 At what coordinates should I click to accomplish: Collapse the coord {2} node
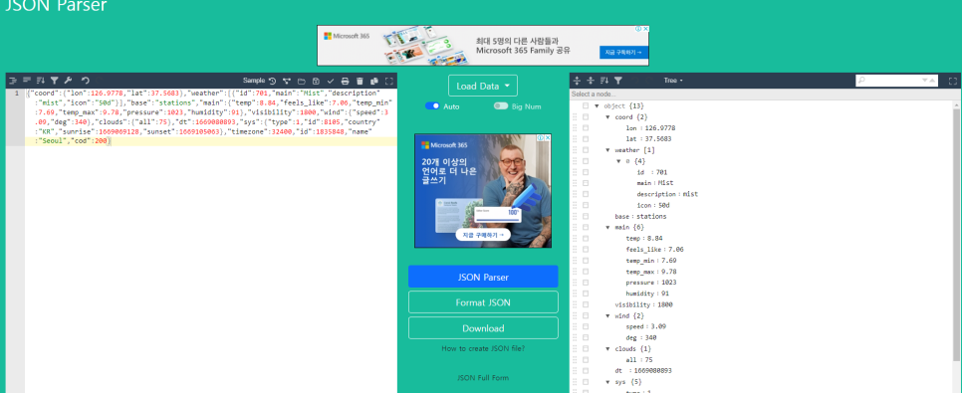(x=607, y=117)
